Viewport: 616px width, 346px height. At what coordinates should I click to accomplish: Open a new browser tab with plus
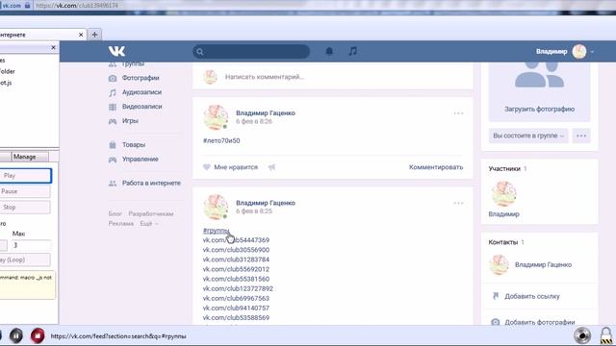(94, 35)
